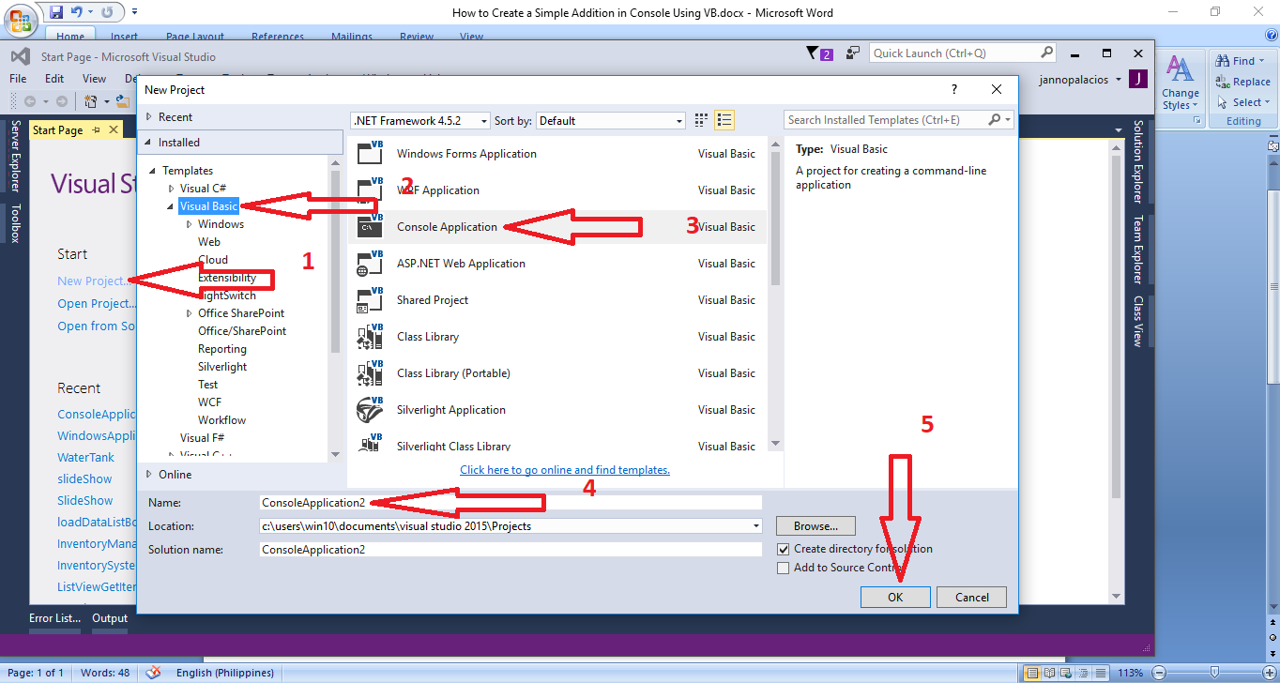Check Add to Source Control
Screen dimensions: 1280x683
tap(784, 568)
